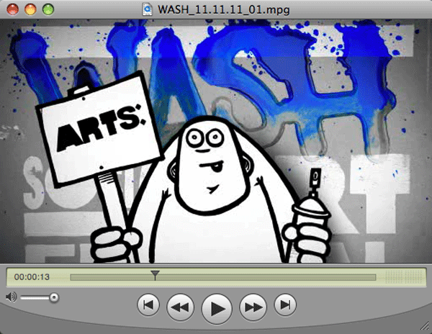Click the rewind button
This screenshot has height=334, width=432.
click(181, 307)
